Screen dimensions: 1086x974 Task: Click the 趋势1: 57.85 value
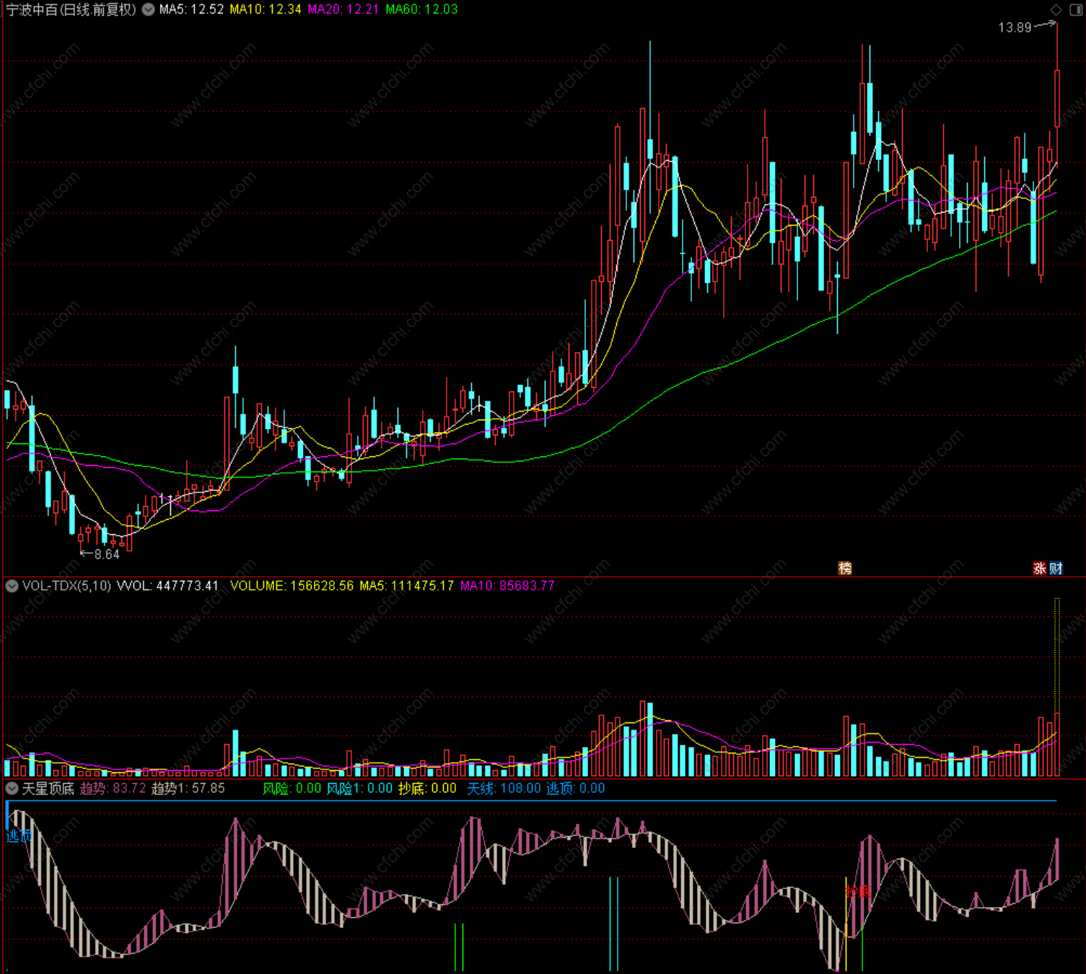pos(188,788)
